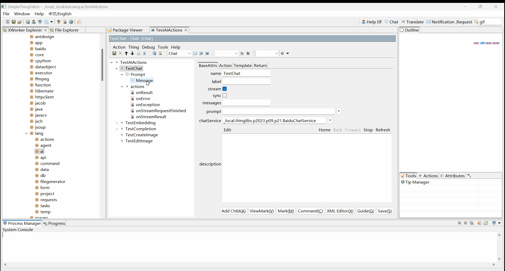
Task: Switch to the Template tab
Action: click(x=242, y=65)
